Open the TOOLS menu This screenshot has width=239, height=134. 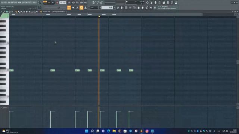point(31,3)
